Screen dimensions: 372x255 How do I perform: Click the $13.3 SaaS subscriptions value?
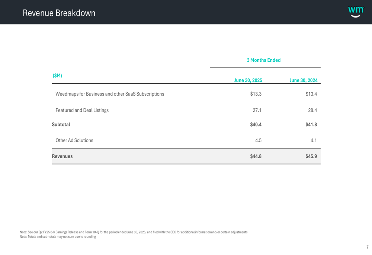256,94
